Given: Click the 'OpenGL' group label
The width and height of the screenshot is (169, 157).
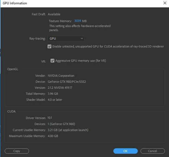Looking at the screenshot, I should [x=13, y=69].
